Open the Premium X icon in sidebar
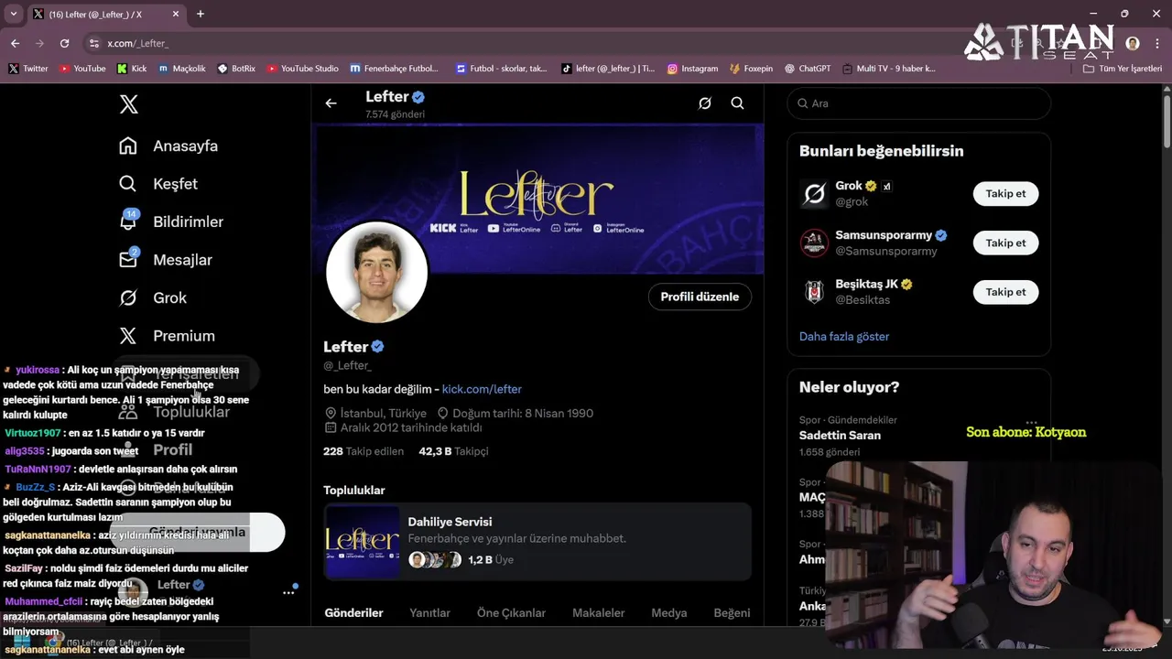Viewport: 1172px width, 659px height. [x=128, y=336]
